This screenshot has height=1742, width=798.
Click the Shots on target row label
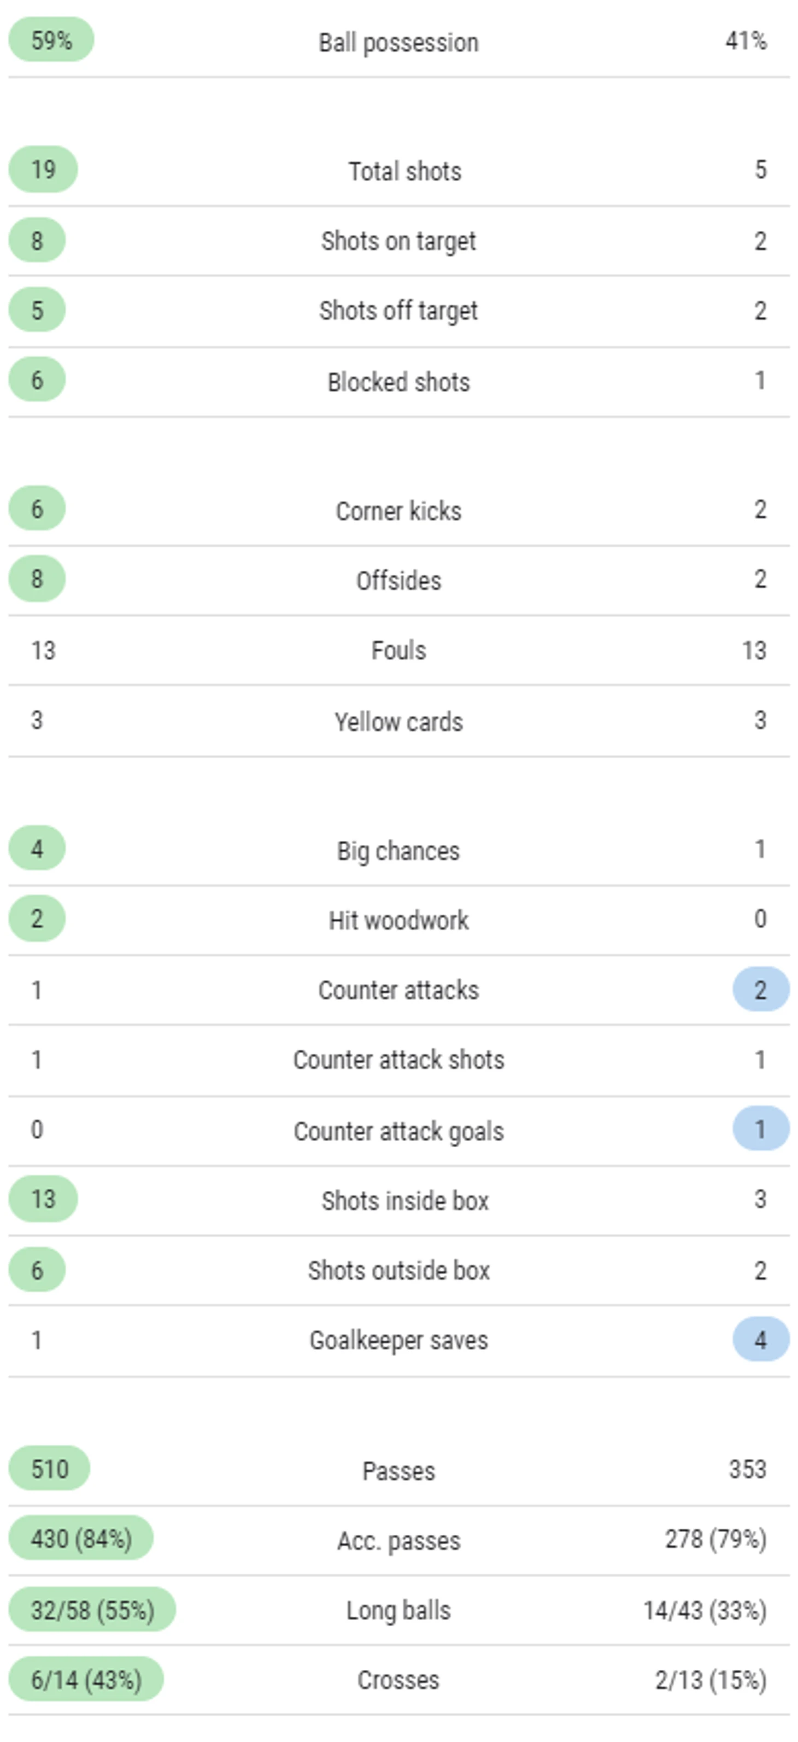click(x=398, y=242)
